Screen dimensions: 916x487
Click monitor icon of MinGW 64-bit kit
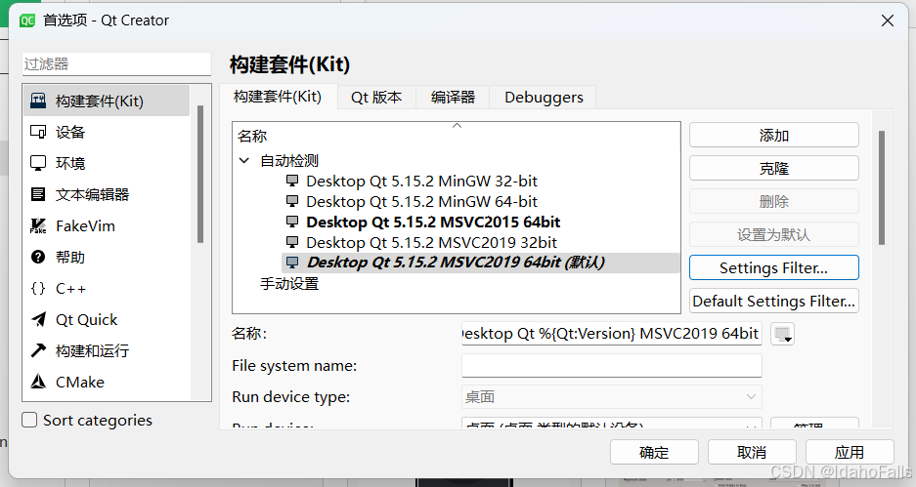point(292,201)
